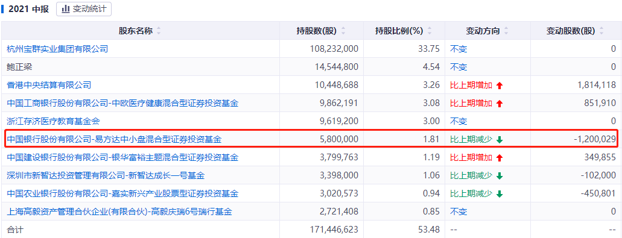Open shareholder 杭州宝群实业集团有限公司 link
622x238 pixels.
point(57,49)
